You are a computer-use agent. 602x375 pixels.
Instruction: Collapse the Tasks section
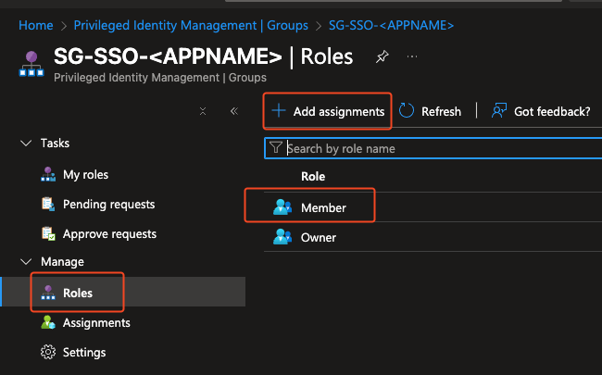pos(25,144)
